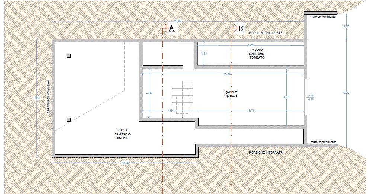Image resolution: width=368 pixels, height=194 pixels.
Task: Click the 8,80 room width dimension
Action: tap(251, 45)
